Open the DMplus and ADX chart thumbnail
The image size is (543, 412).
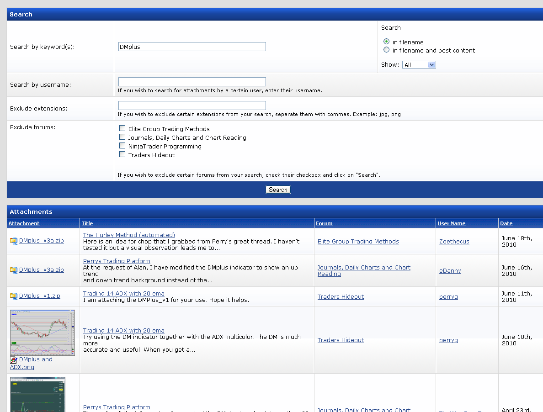pos(42,333)
